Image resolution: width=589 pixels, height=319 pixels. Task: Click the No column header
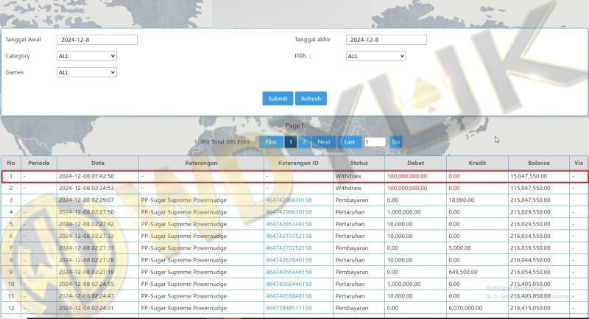coord(11,163)
